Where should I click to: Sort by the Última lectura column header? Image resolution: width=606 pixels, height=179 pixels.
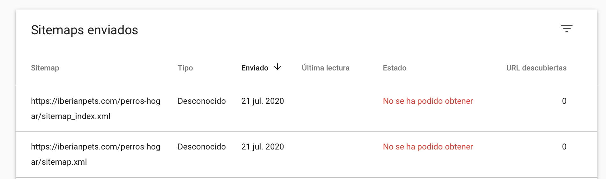326,68
